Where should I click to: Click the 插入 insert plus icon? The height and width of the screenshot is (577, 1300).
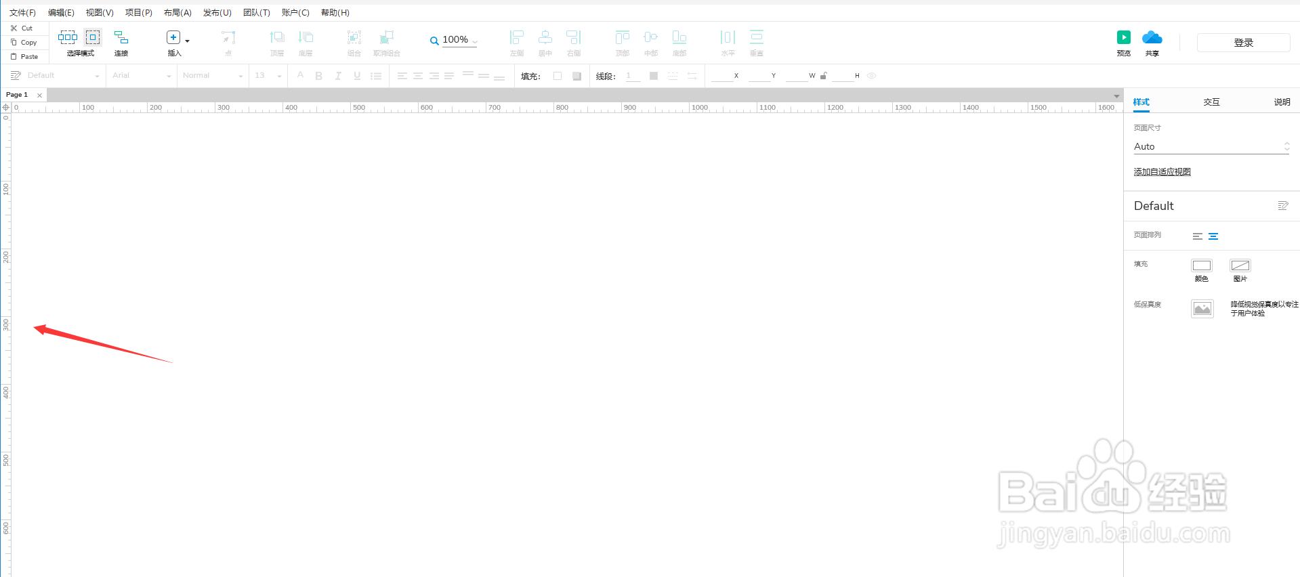tap(173, 37)
